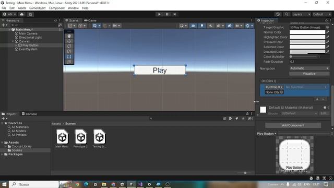Click the Normal Color swatch

[307, 32]
